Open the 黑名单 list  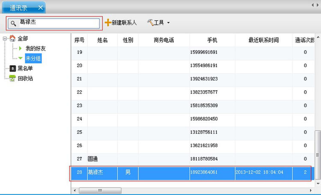[x=25, y=68]
